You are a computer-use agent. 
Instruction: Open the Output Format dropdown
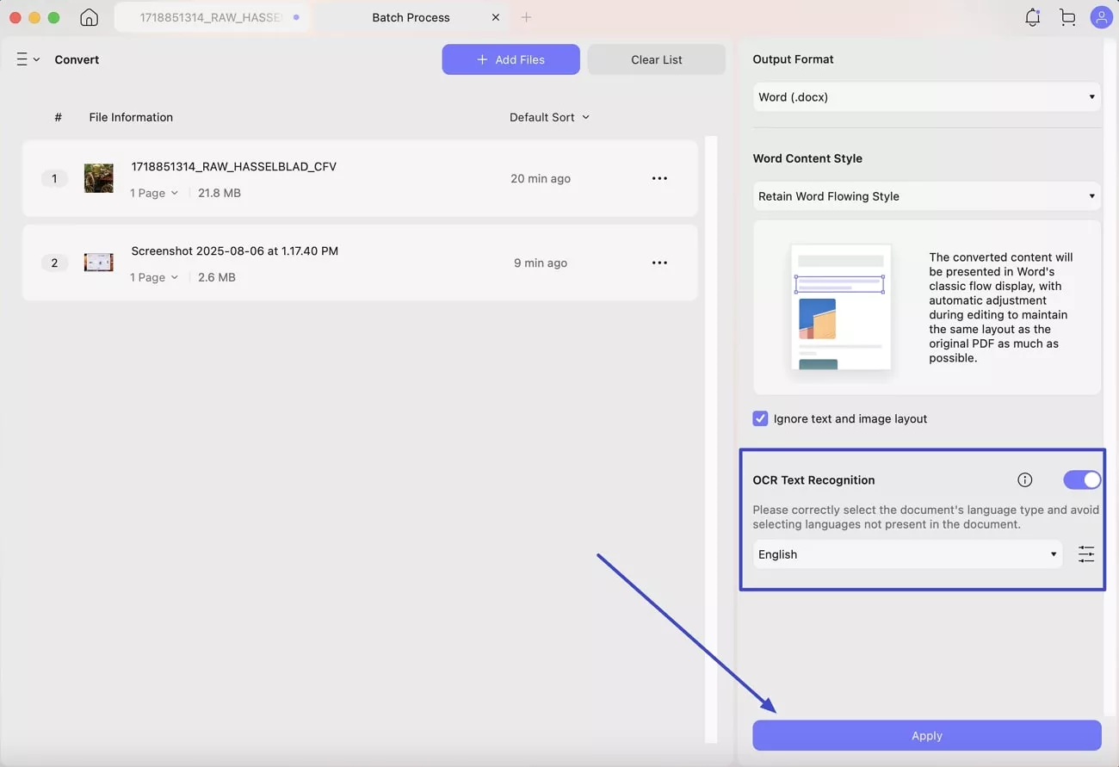pyautogui.click(x=926, y=97)
